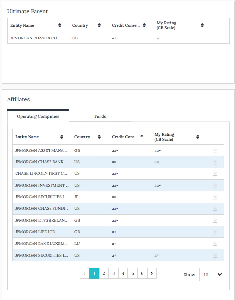The image size is (235, 300).
Task: Jump to page 4
Action: [x=123, y=273]
